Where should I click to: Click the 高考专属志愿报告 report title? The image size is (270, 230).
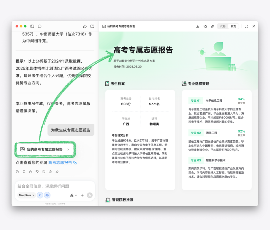143,50
